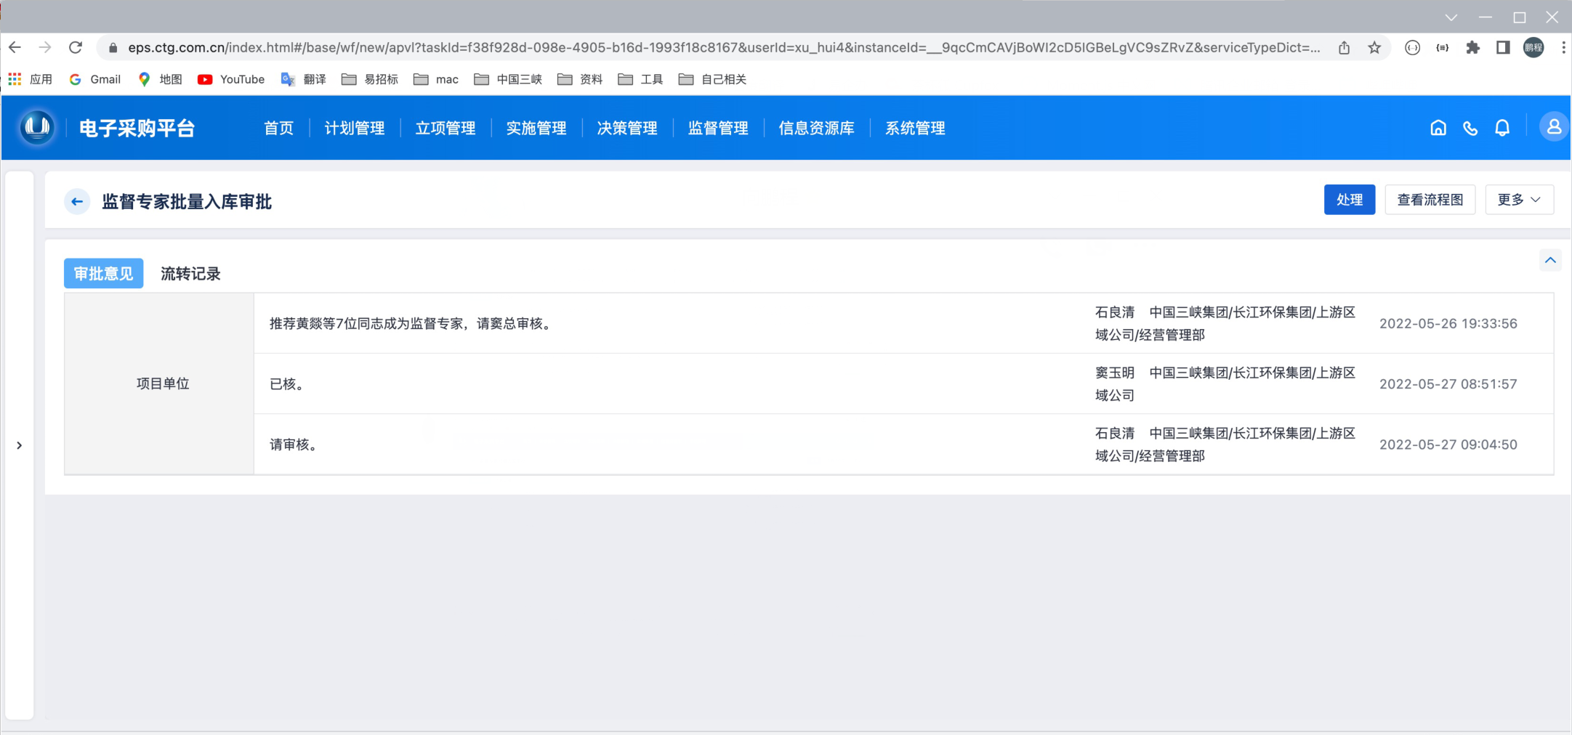Click the platform logo icon
This screenshot has width=1572, height=735.
(37, 128)
